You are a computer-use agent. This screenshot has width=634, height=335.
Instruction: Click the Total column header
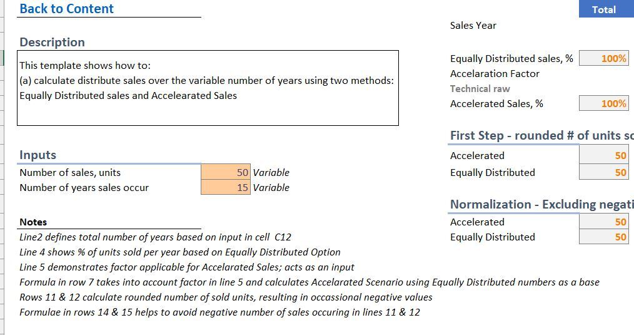point(606,9)
